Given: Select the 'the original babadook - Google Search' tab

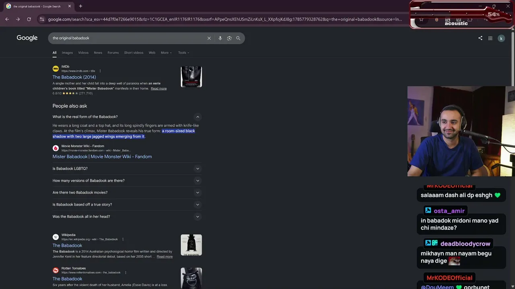Looking at the screenshot, I should coord(39,6).
